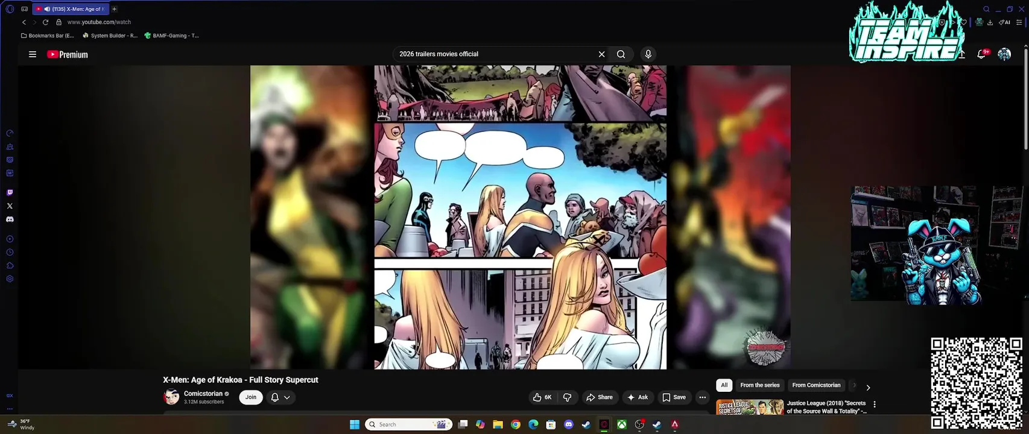Viewport: 1029px width, 434px height.
Task: Go forward in browser history
Action: click(34, 22)
